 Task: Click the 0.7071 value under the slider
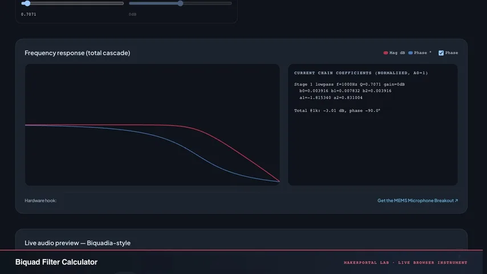pyautogui.click(x=29, y=14)
